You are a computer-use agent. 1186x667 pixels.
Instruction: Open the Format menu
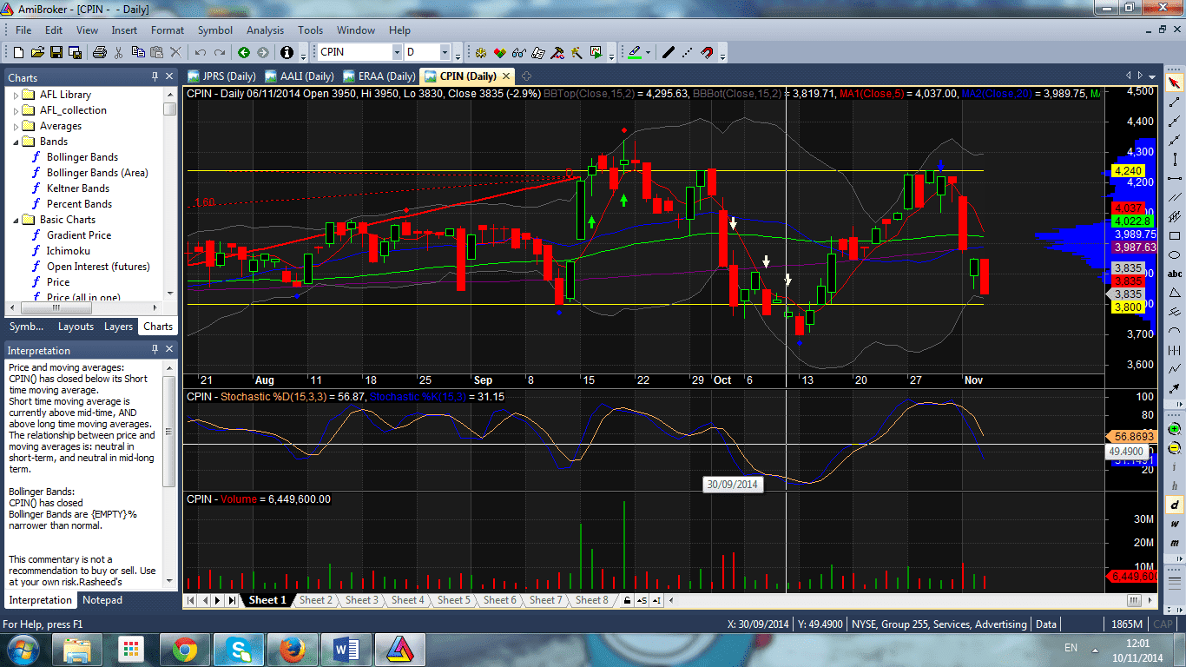point(168,30)
